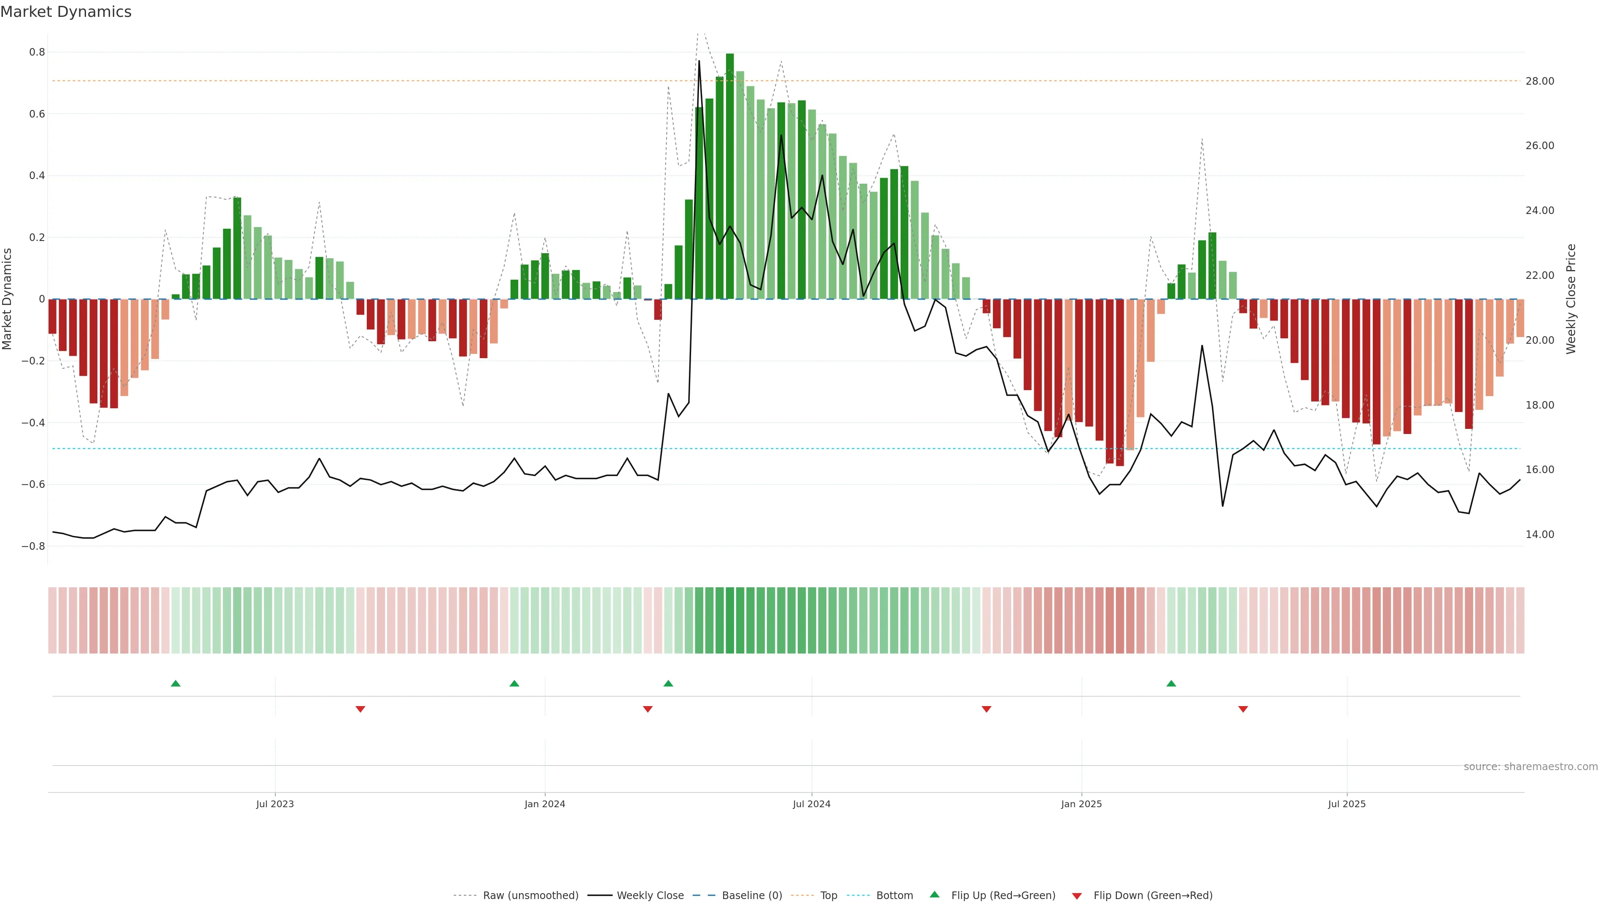
Task: Click the first green Flip Up triangle marker
Action: click(175, 683)
